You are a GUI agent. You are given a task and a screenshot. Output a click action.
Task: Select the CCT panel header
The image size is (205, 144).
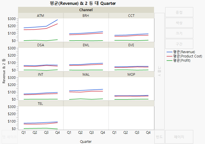[x=131, y=16]
